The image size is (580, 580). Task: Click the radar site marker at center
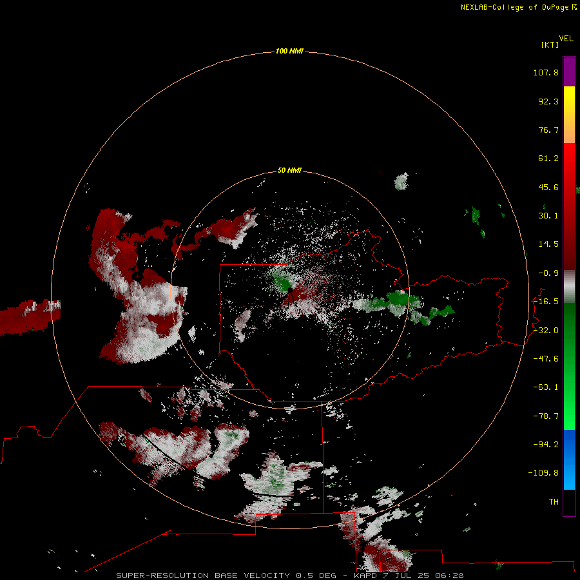tap(290, 291)
